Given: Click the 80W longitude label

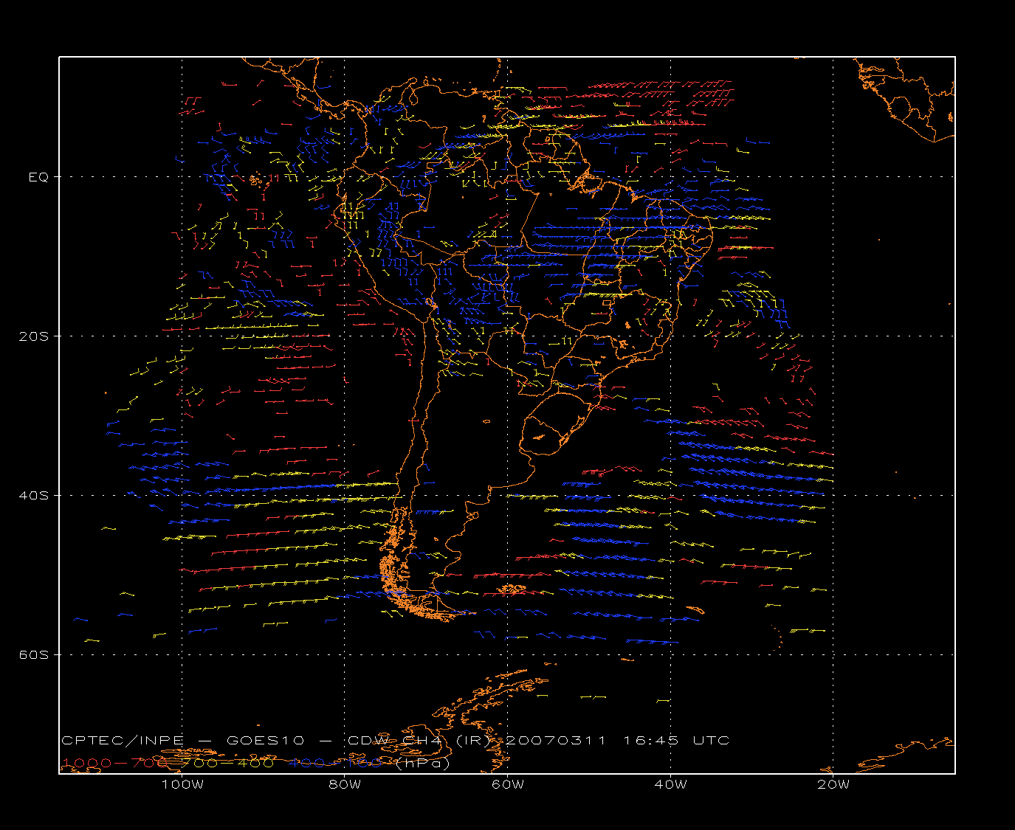Looking at the screenshot, I should (345, 785).
